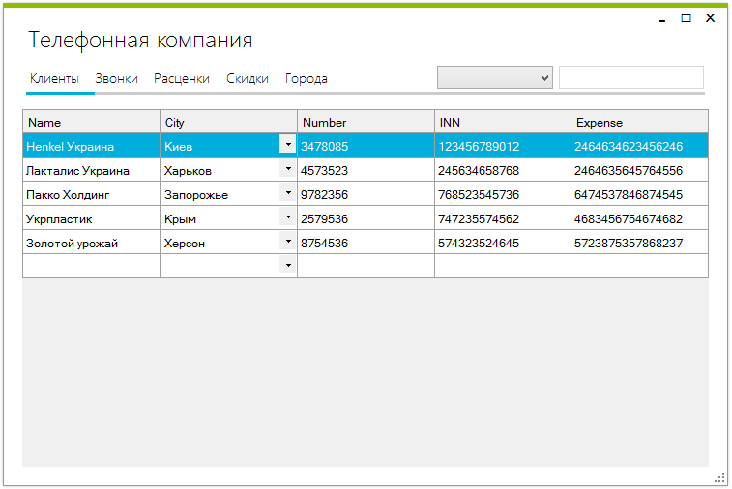Select expense cell 5723875357868237
The image size is (732, 489).
[639, 244]
